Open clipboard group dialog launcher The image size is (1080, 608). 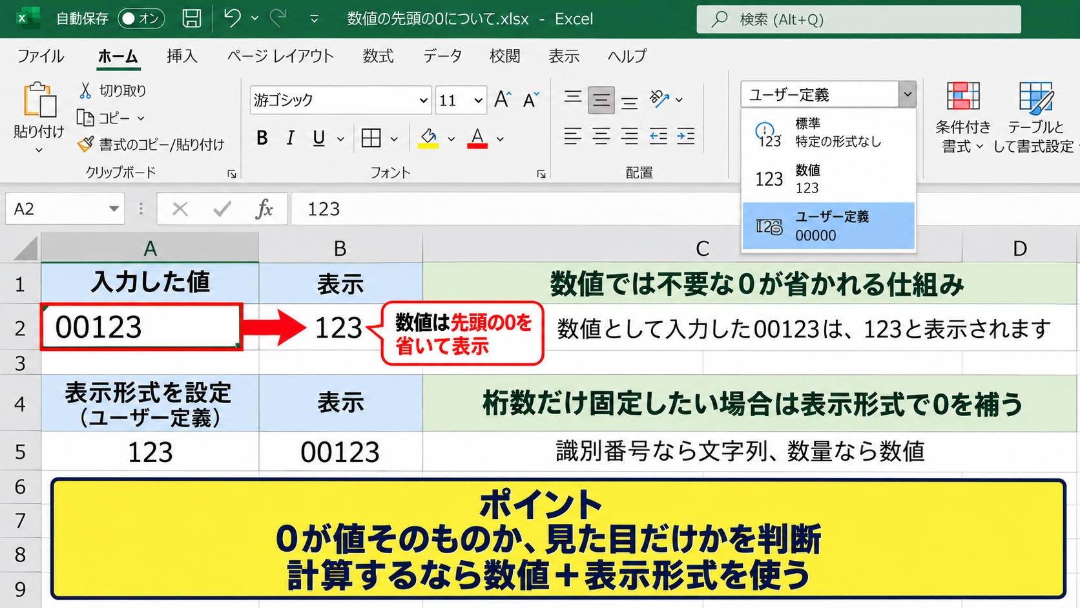[232, 173]
